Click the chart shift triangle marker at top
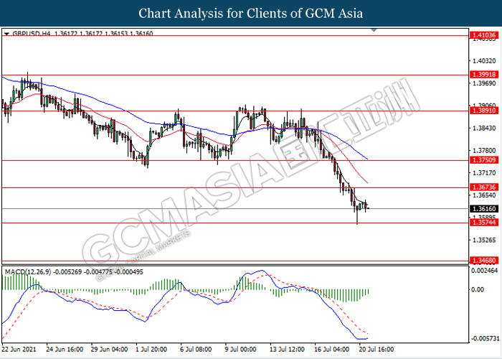502x359 pixels. (374, 30)
